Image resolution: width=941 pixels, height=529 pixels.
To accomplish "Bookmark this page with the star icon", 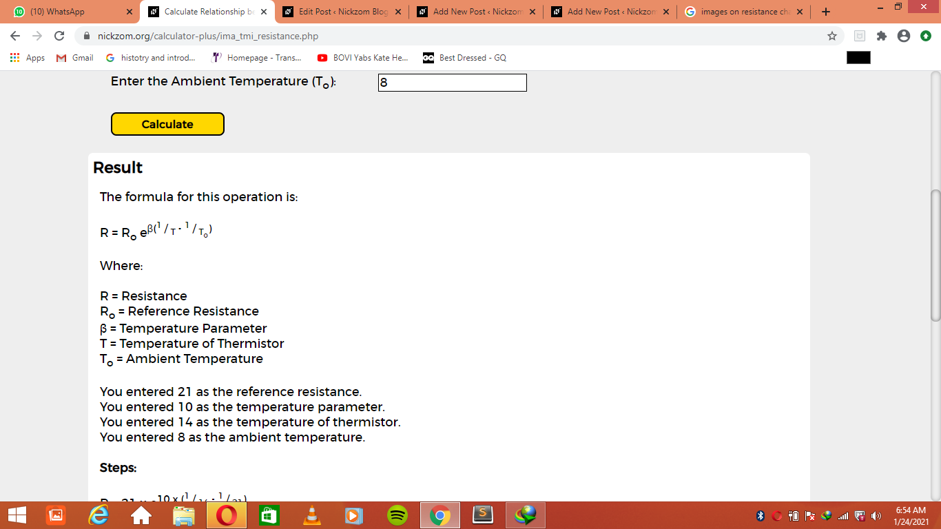I will click(x=832, y=36).
